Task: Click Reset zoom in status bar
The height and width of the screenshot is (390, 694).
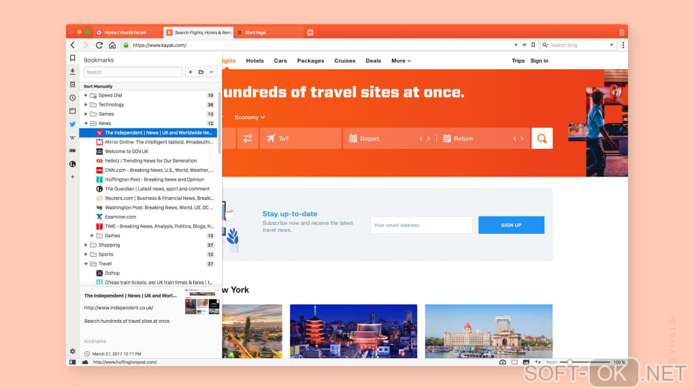Action: (552, 362)
